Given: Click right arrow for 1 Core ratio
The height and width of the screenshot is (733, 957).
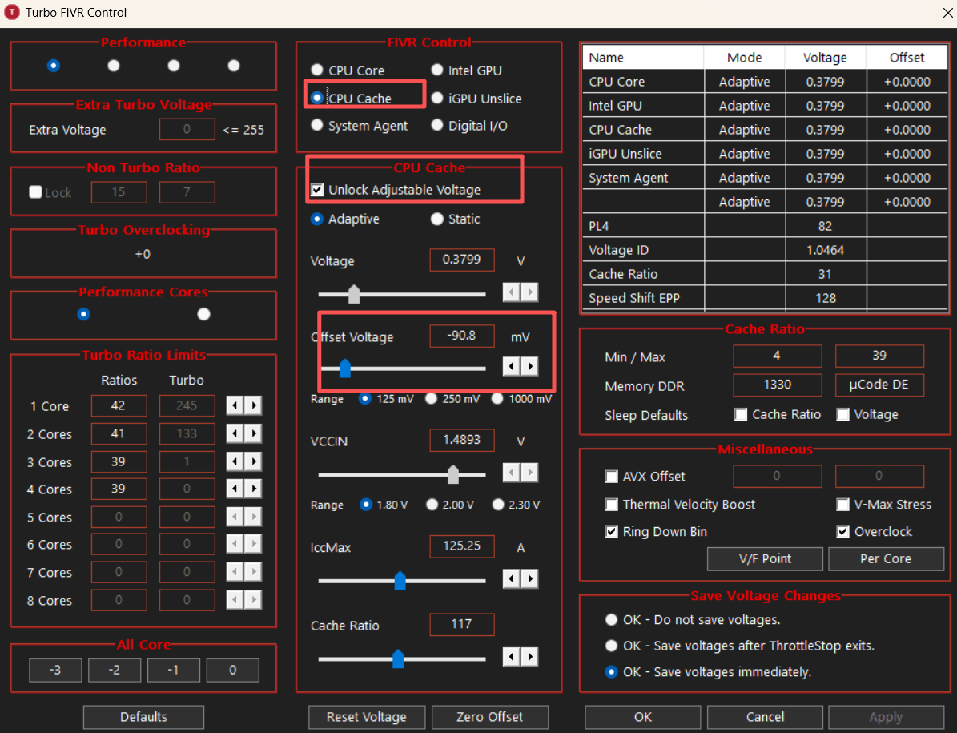Looking at the screenshot, I should coord(253,405).
